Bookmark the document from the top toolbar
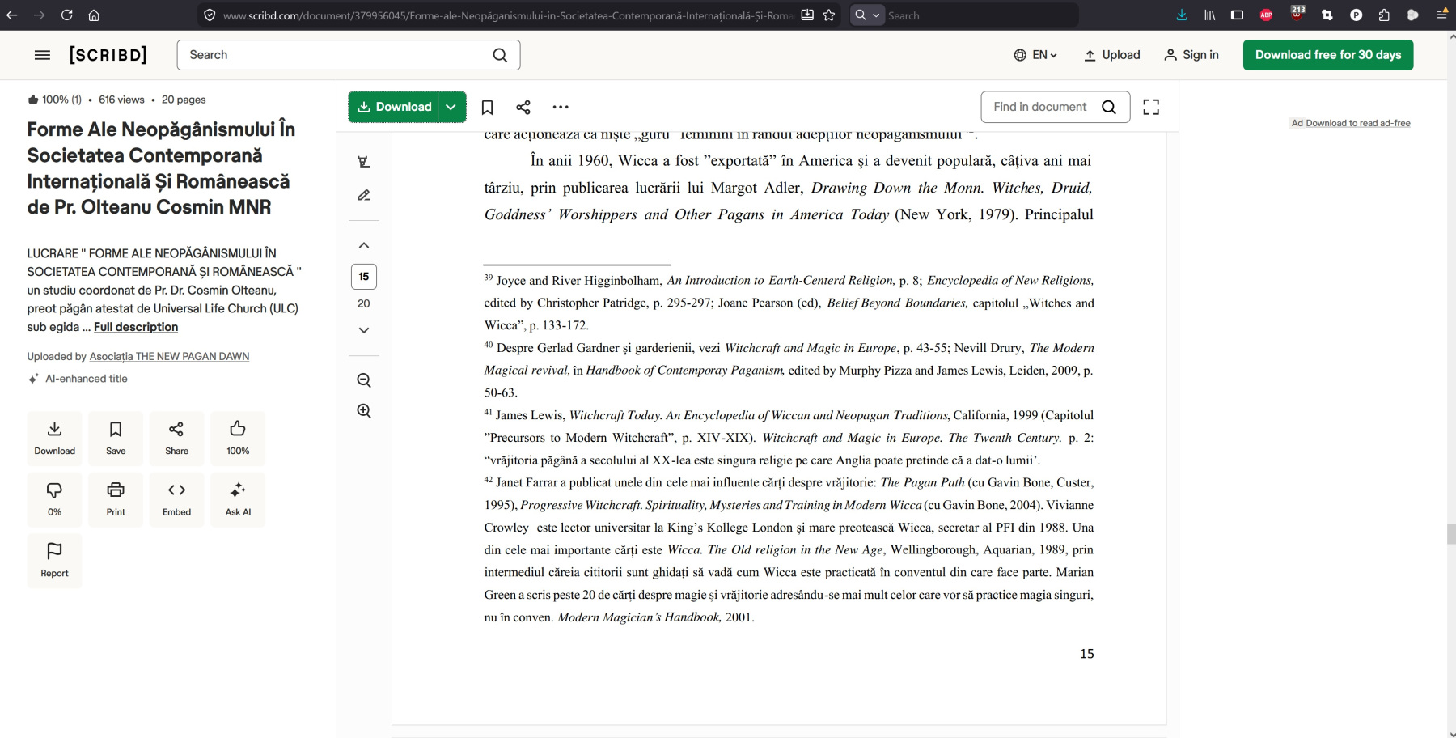Image resolution: width=1456 pixels, height=738 pixels. 487,107
